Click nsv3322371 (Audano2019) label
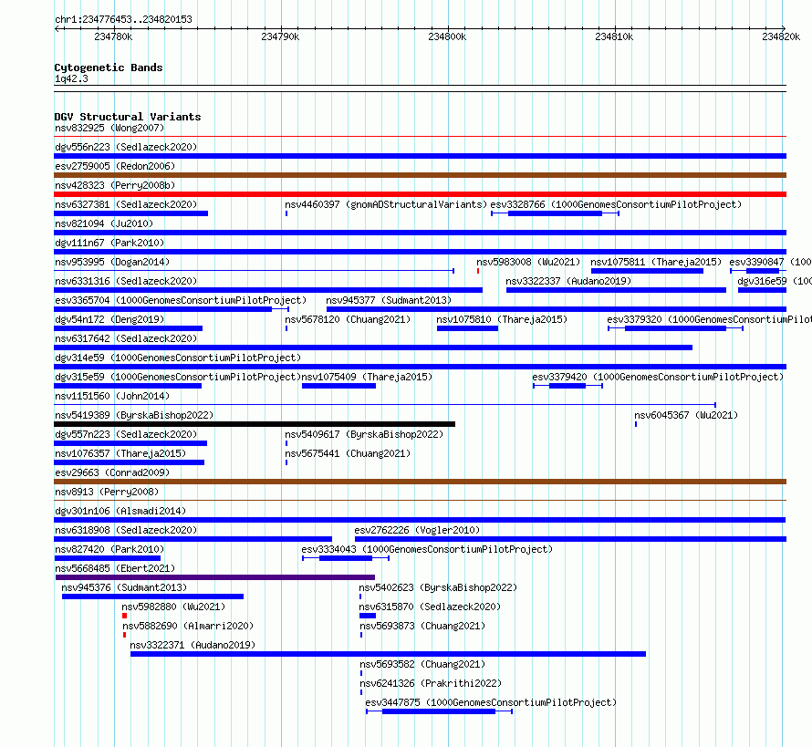Screen dimensions: 812x747 tap(193, 645)
